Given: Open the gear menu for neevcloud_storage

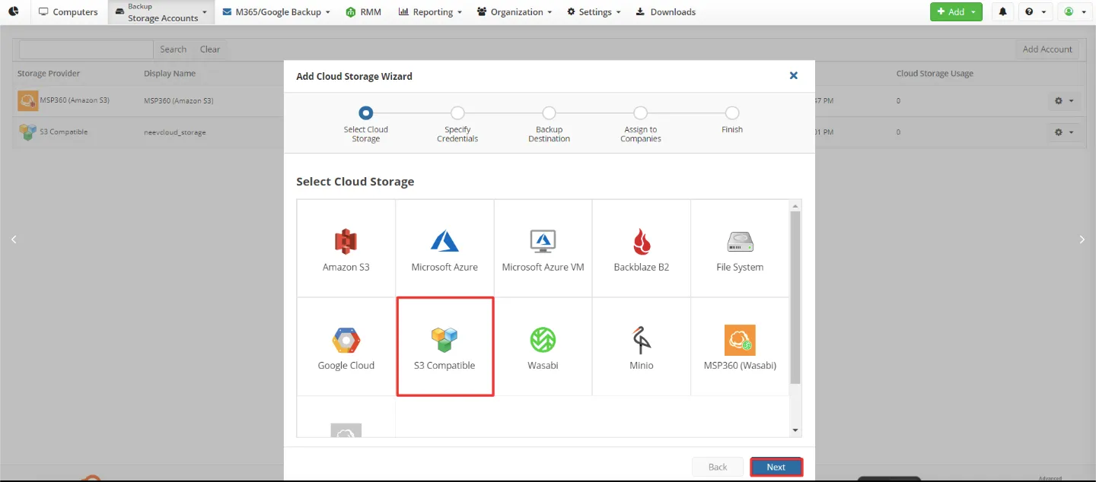Looking at the screenshot, I should [1064, 132].
